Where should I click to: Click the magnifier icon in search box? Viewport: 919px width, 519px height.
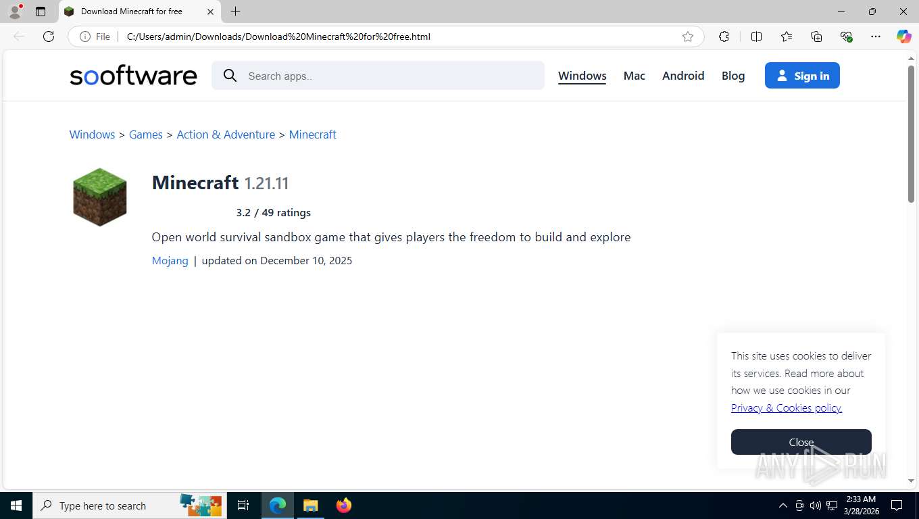230,76
